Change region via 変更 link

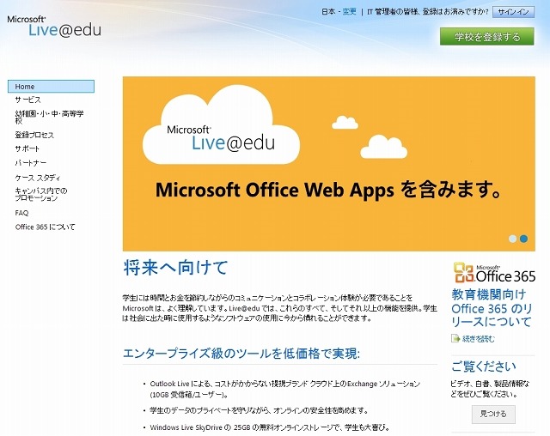(349, 11)
